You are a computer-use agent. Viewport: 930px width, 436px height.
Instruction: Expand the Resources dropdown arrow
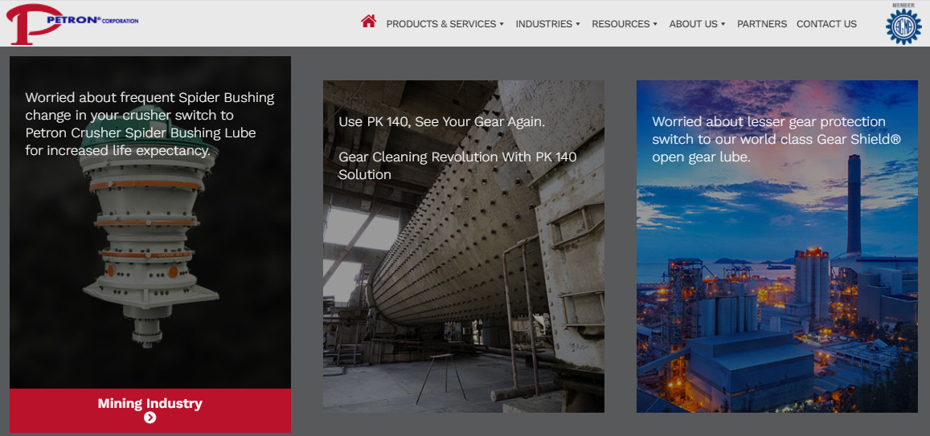pos(655,24)
